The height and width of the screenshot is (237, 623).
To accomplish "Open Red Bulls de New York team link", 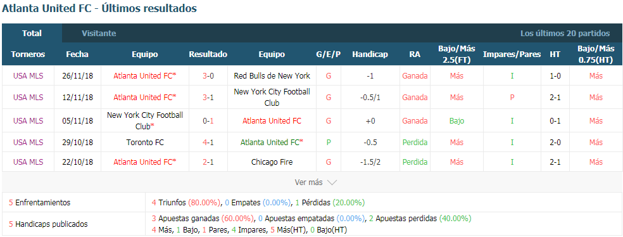I will [x=272, y=75].
